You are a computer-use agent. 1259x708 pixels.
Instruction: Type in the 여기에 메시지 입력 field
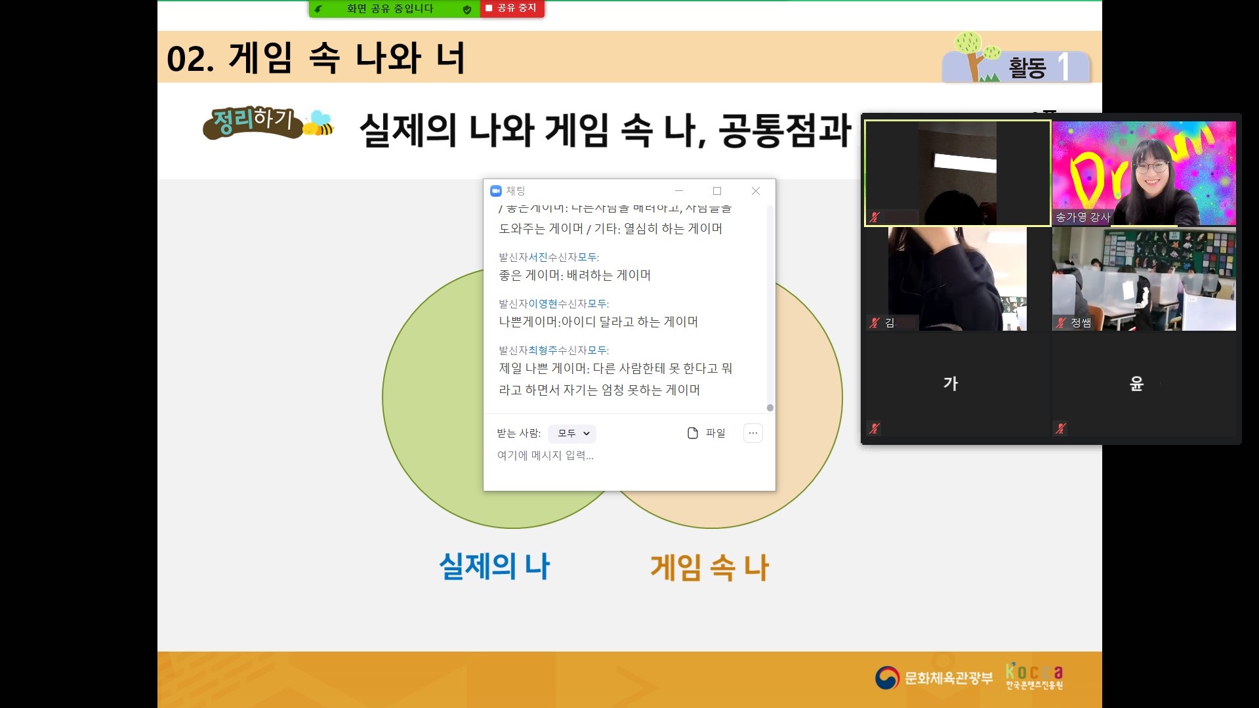click(623, 455)
